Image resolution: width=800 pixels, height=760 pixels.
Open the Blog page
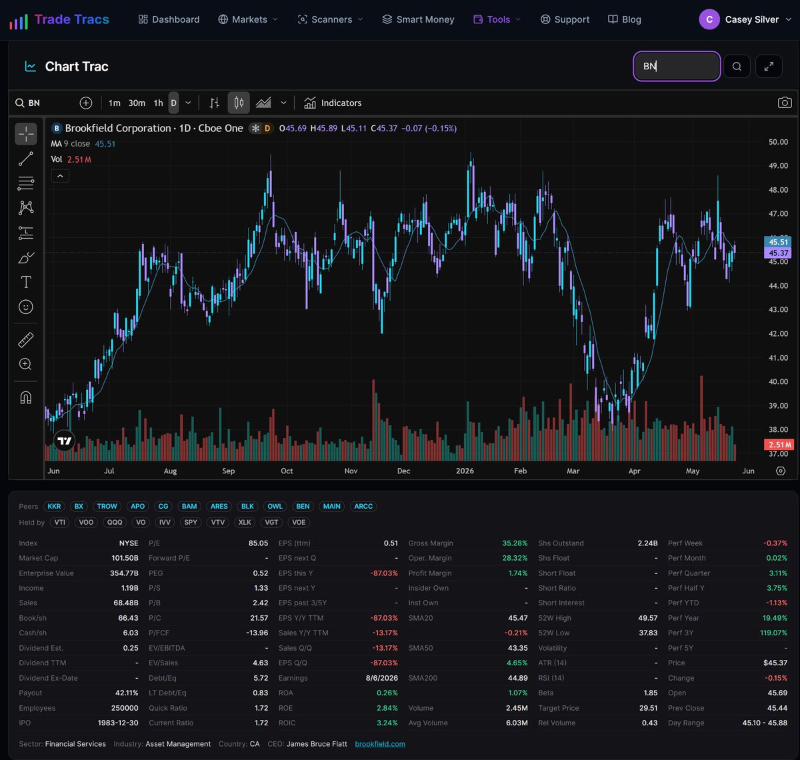(625, 19)
